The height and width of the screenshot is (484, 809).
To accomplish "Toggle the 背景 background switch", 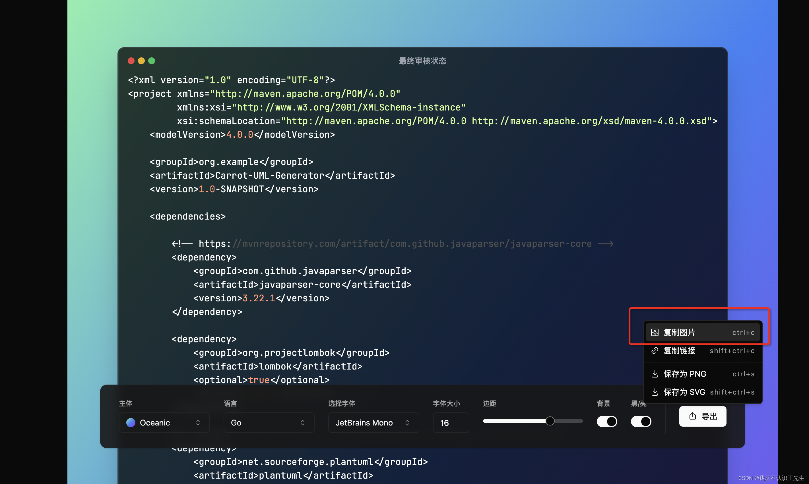I will pos(607,422).
